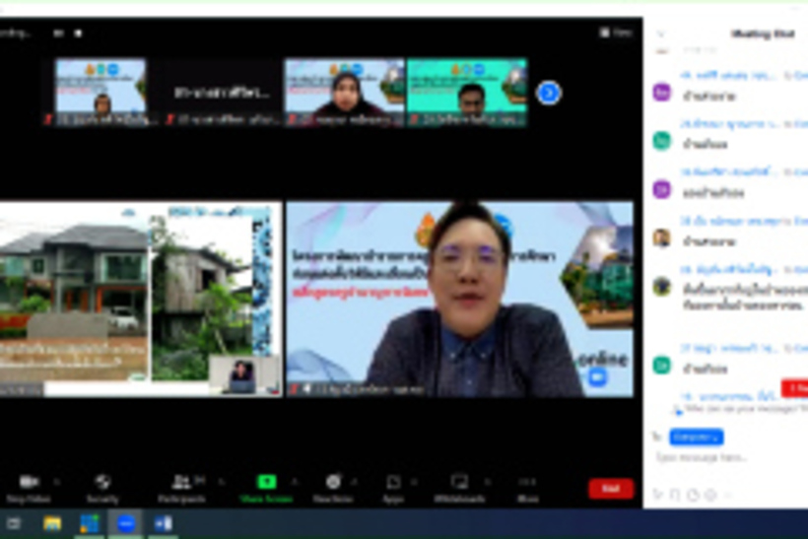Collapse the Meeting Chat panel with chevron
The width and height of the screenshot is (808, 539).
coord(660,34)
